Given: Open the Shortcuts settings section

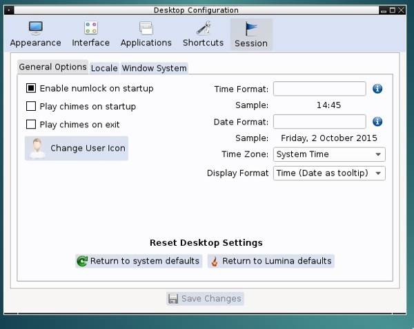Looking at the screenshot, I should point(203,34).
